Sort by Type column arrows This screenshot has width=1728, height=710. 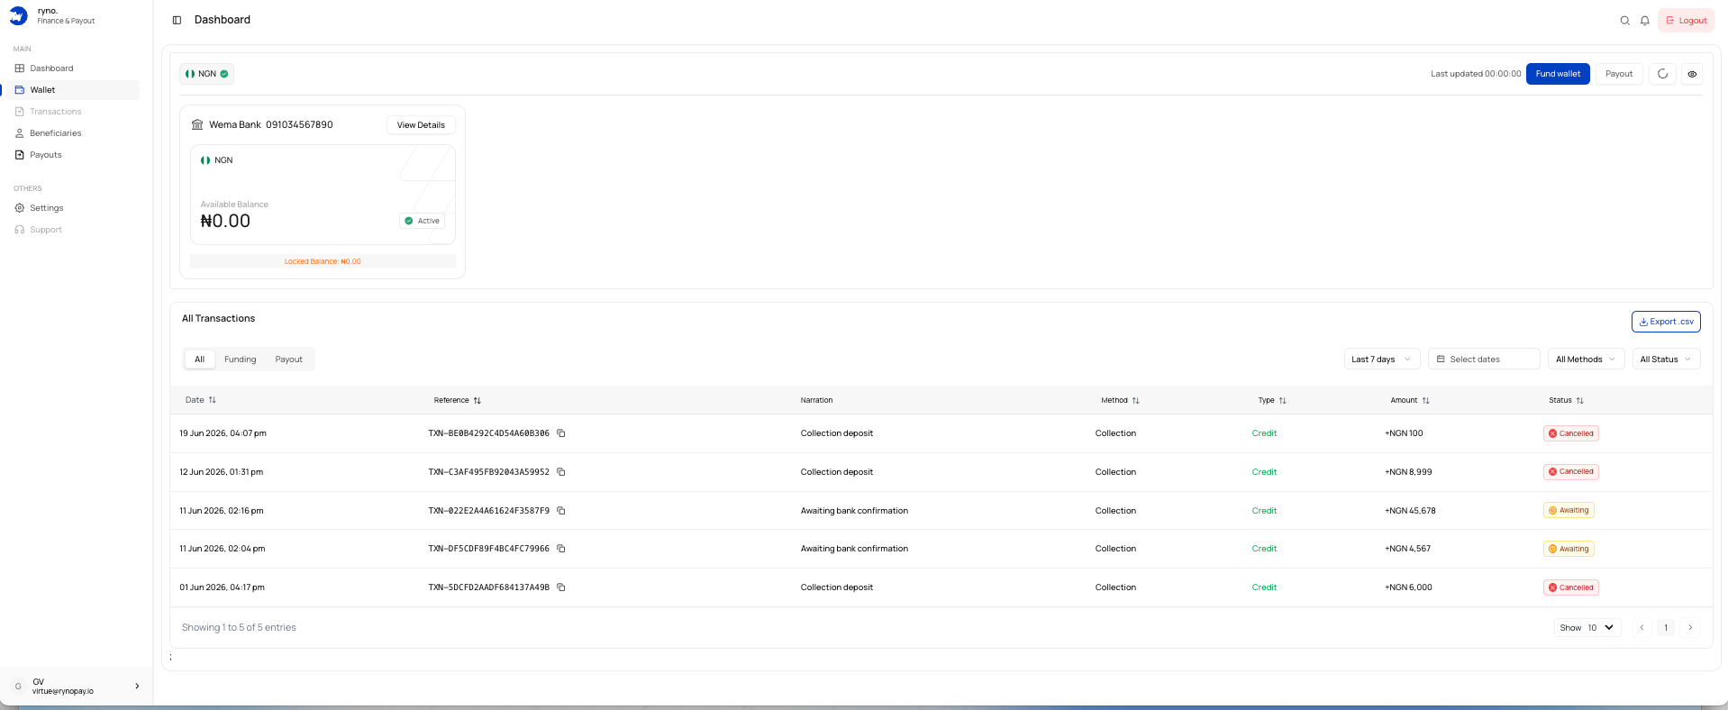pos(1282,400)
